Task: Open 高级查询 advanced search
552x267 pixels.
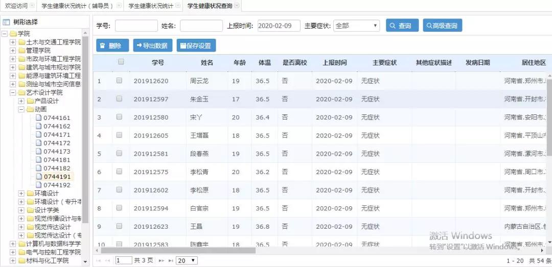Action: point(442,26)
